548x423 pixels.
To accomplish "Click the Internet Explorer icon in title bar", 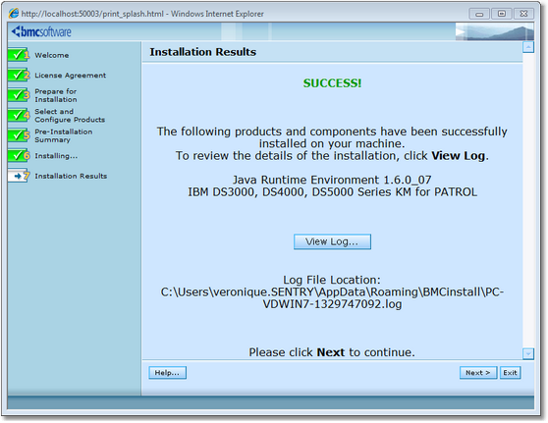I will (14, 14).
